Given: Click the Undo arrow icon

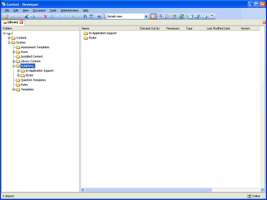Looking at the screenshot, I should pos(59,17).
